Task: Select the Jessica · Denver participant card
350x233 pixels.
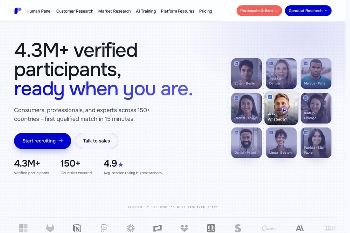Action: (x=281, y=73)
